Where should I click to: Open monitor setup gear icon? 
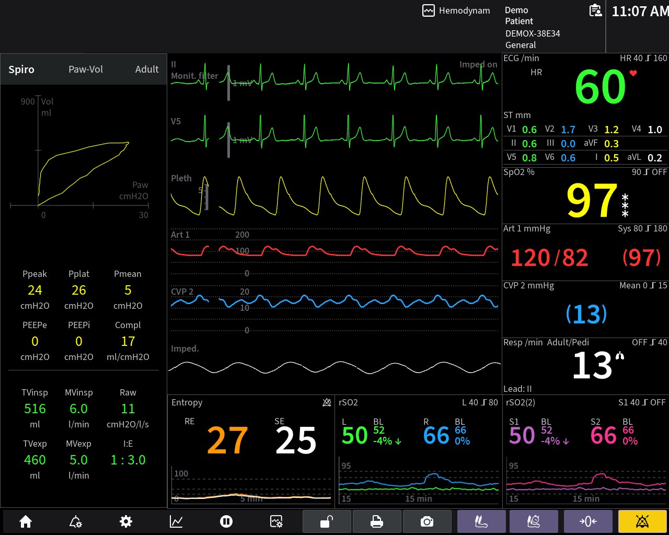(x=126, y=521)
